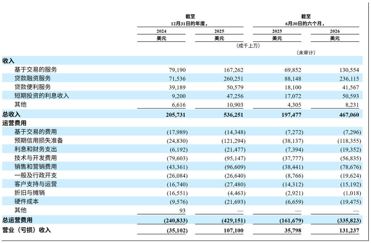Image resolution: width=371 pixels, height=243 pixels.
Task: Select the 基于交易的服务 row label
Action: click(36, 69)
